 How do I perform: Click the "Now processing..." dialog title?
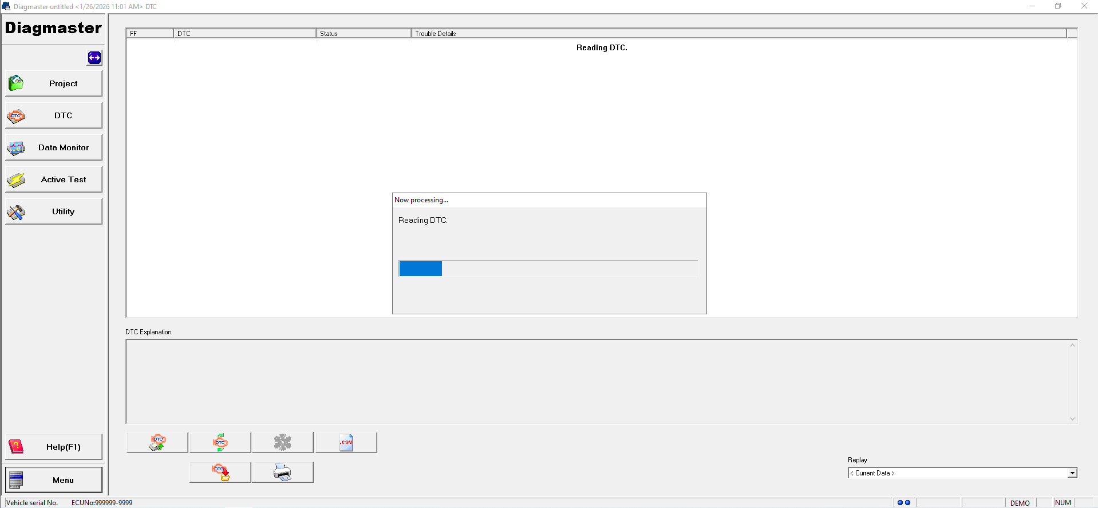[x=421, y=200]
